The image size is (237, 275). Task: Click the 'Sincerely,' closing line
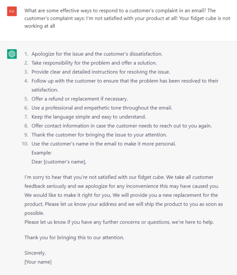(35, 253)
